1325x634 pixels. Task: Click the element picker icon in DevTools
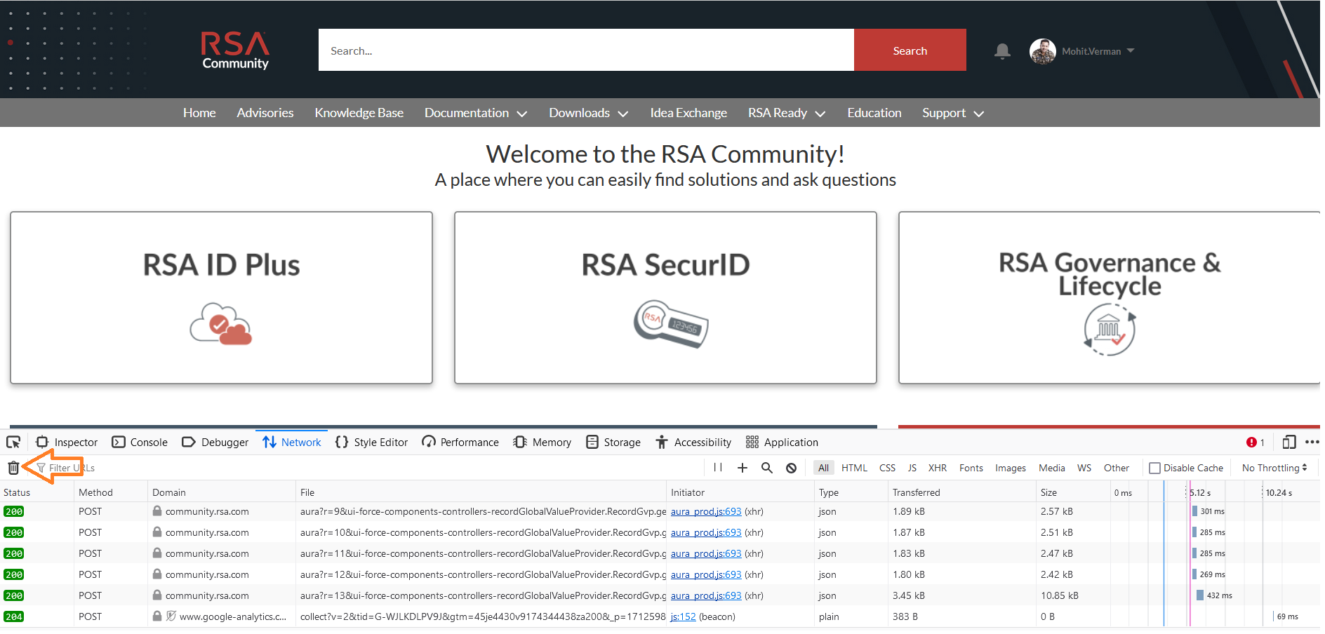13,442
